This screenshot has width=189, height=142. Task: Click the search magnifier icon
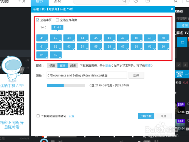(x=124, y=1)
